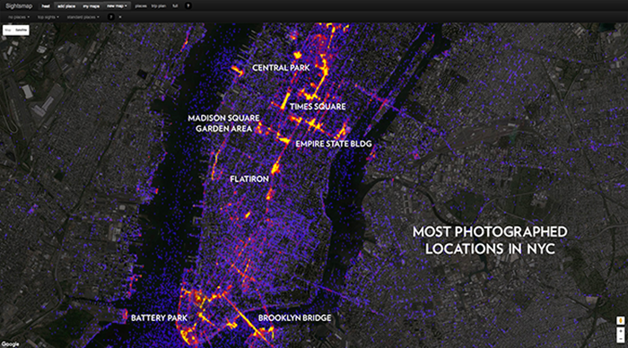Select the heat button in top bar
The width and height of the screenshot is (628, 348).
click(46, 6)
